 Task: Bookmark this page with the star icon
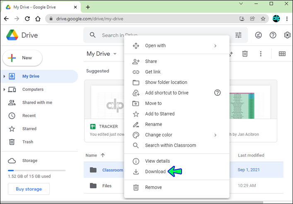(x=263, y=19)
